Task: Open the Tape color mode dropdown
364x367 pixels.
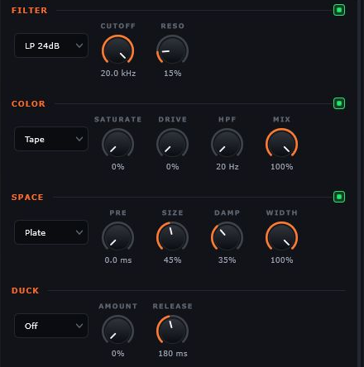Action: [51, 139]
